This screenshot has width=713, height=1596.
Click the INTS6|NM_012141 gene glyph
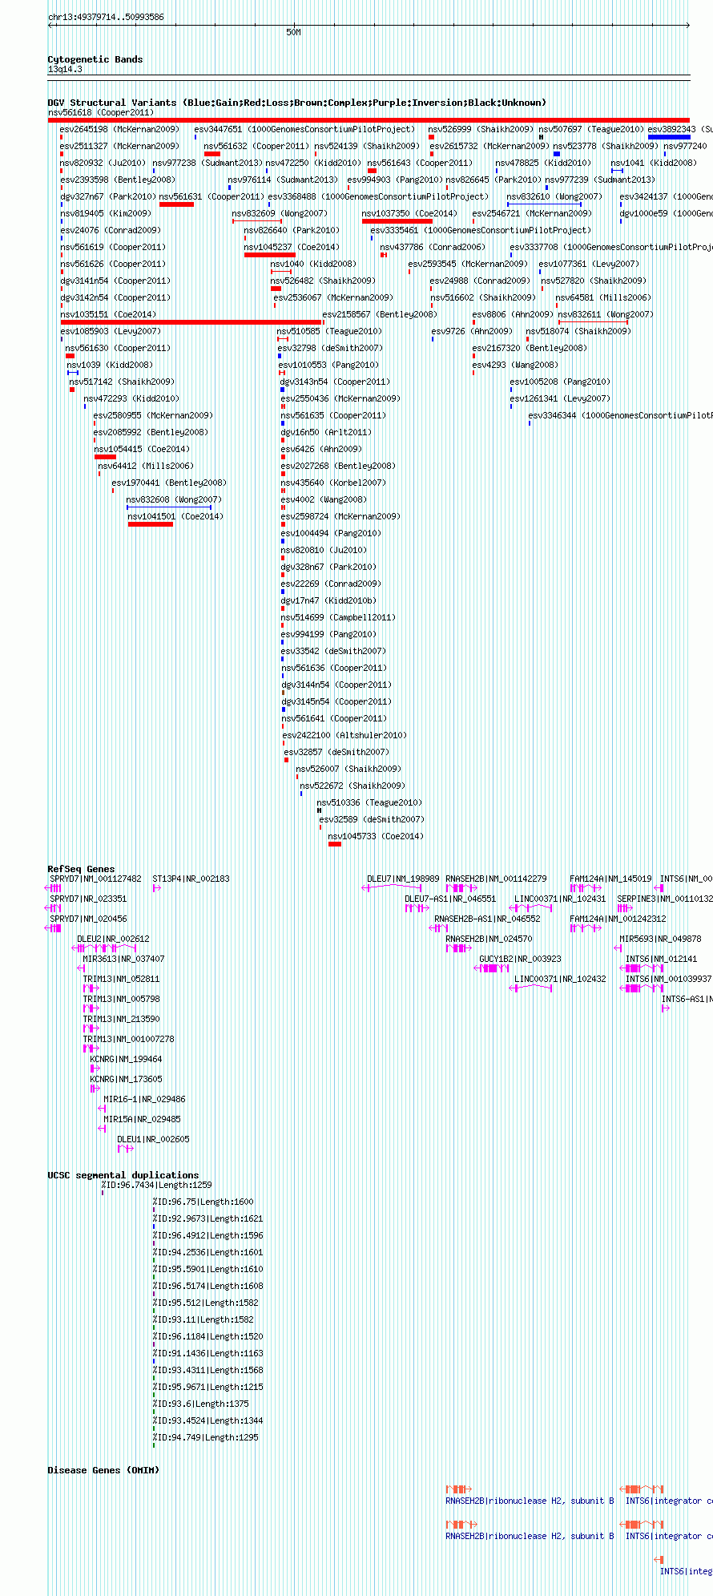[643, 968]
